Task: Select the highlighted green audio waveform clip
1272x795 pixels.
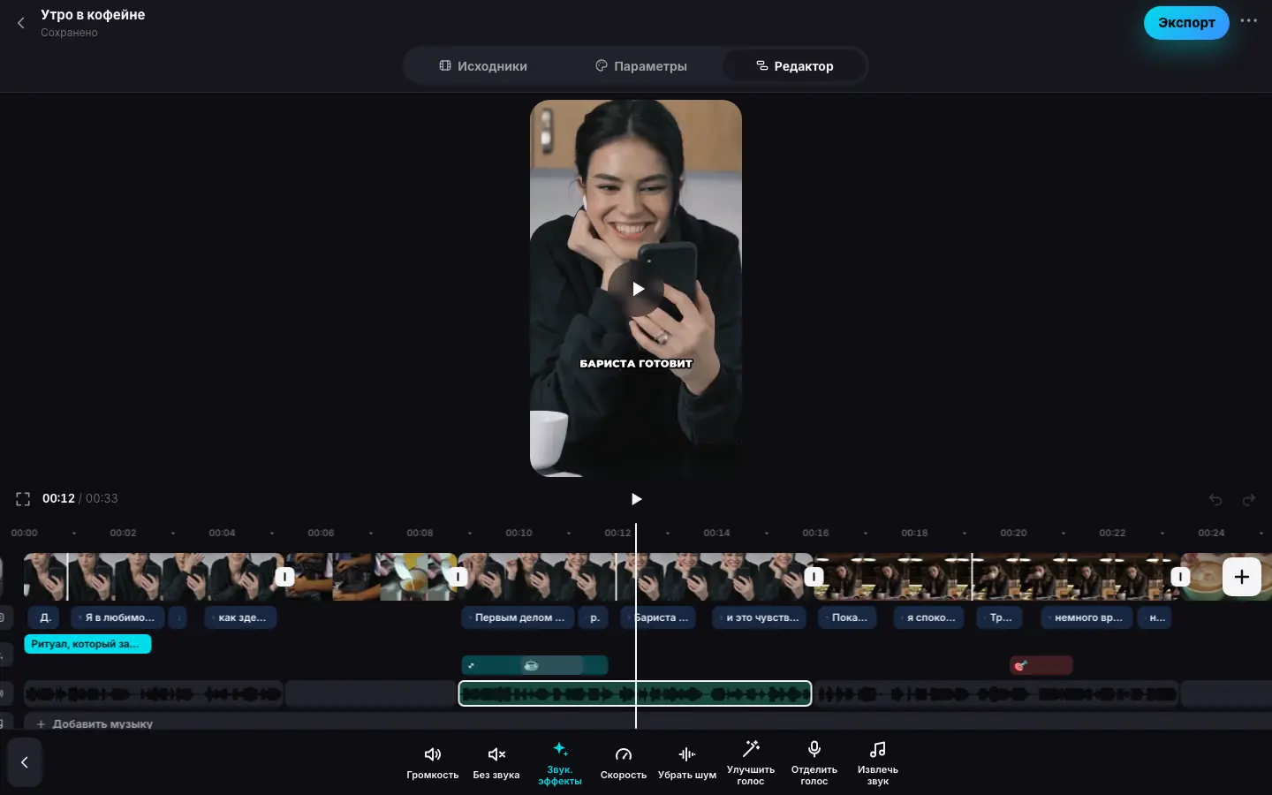Action: click(x=635, y=693)
